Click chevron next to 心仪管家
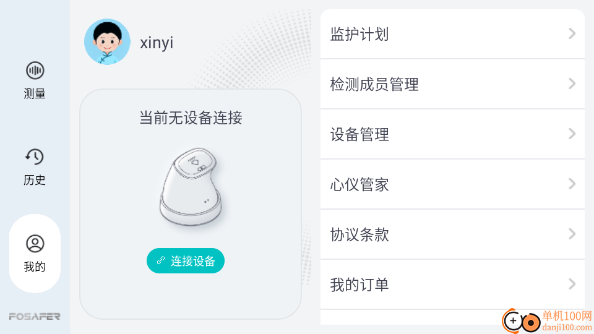The width and height of the screenshot is (594, 334). [x=572, y=184]
